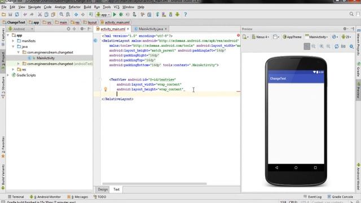Redo action in toolbar

32,15
